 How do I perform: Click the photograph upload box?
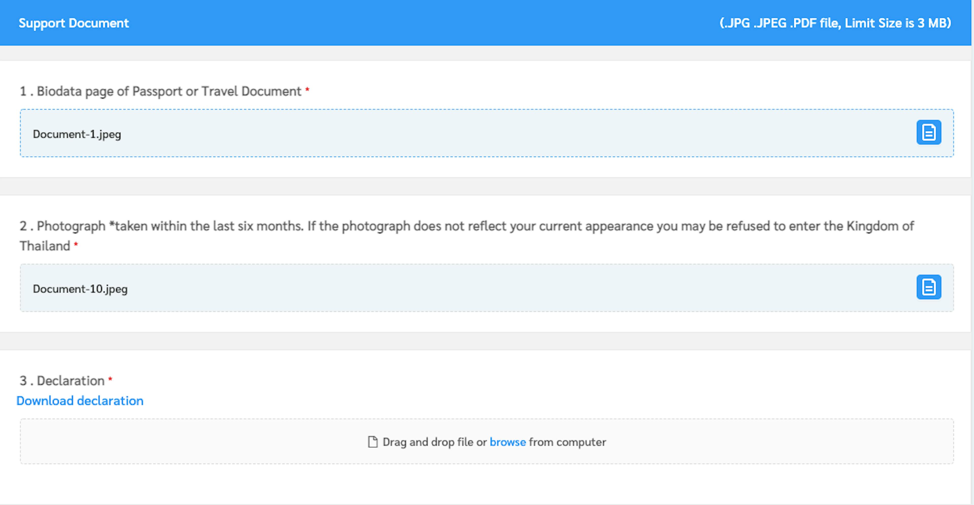tap(487, 288)
